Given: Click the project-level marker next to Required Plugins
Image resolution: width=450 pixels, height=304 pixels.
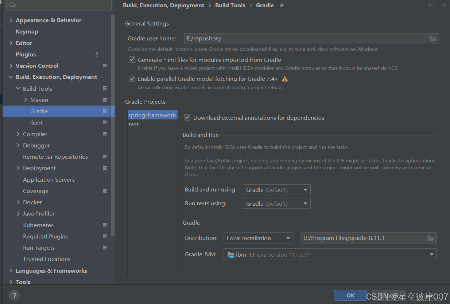Looking at the screenshot, I should tap(105, 236).
